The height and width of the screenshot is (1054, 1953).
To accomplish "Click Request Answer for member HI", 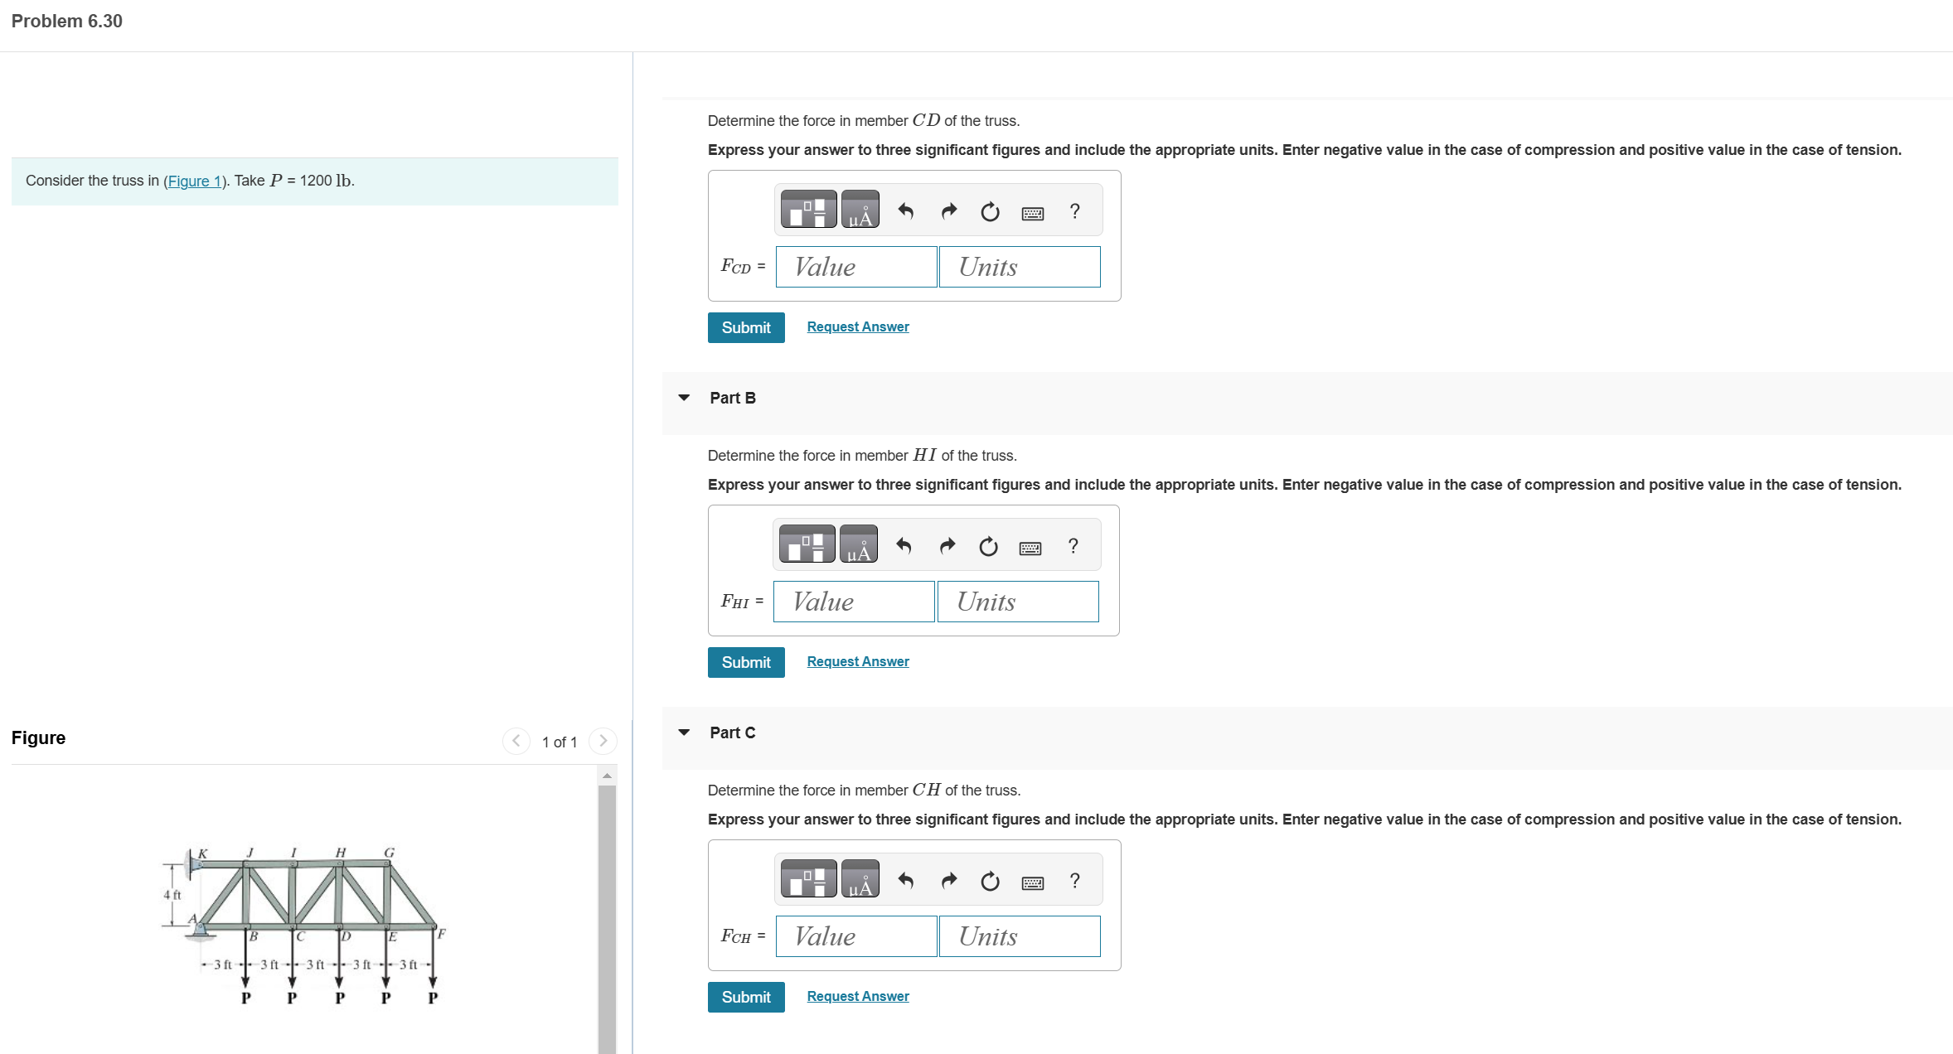I will click(857, 661).
